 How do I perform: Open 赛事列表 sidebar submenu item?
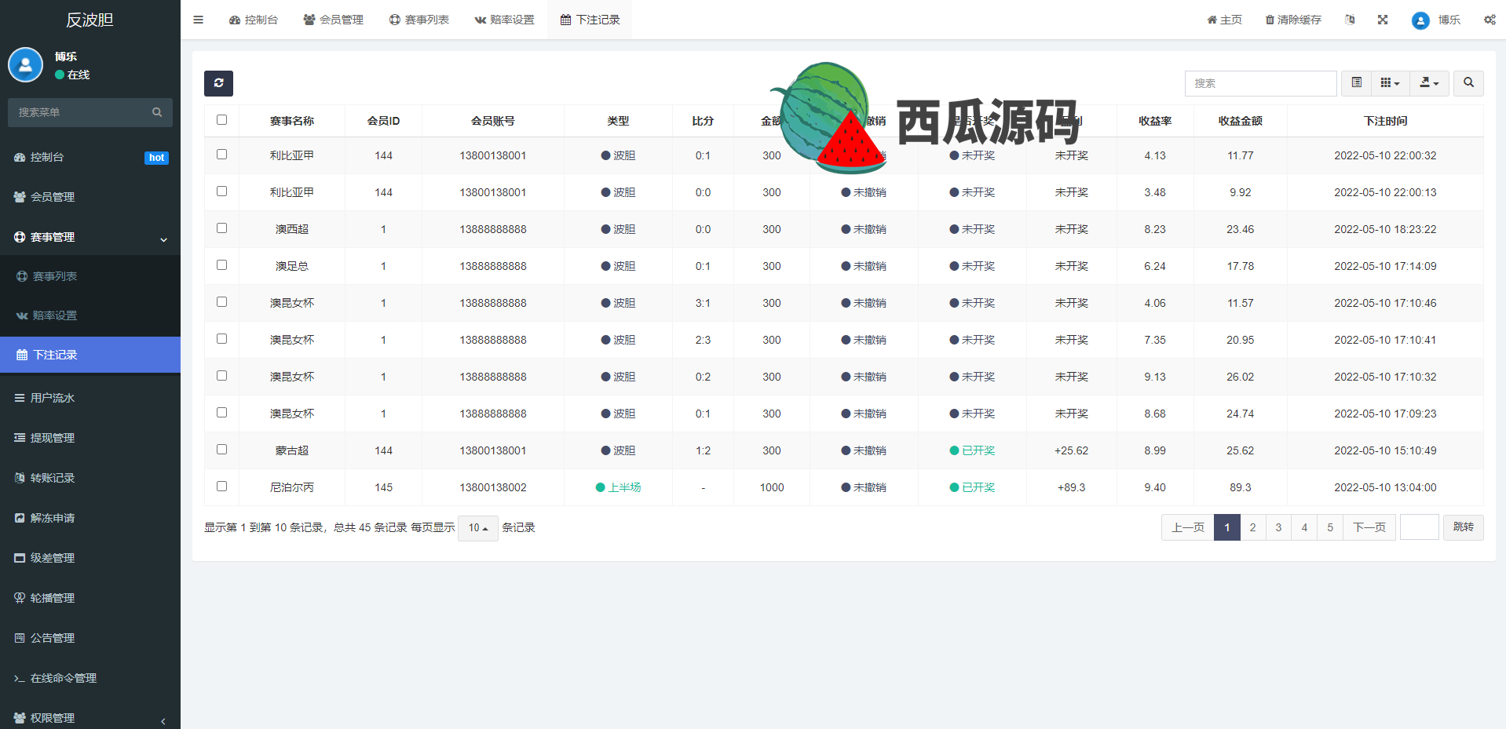click(90, 276)
